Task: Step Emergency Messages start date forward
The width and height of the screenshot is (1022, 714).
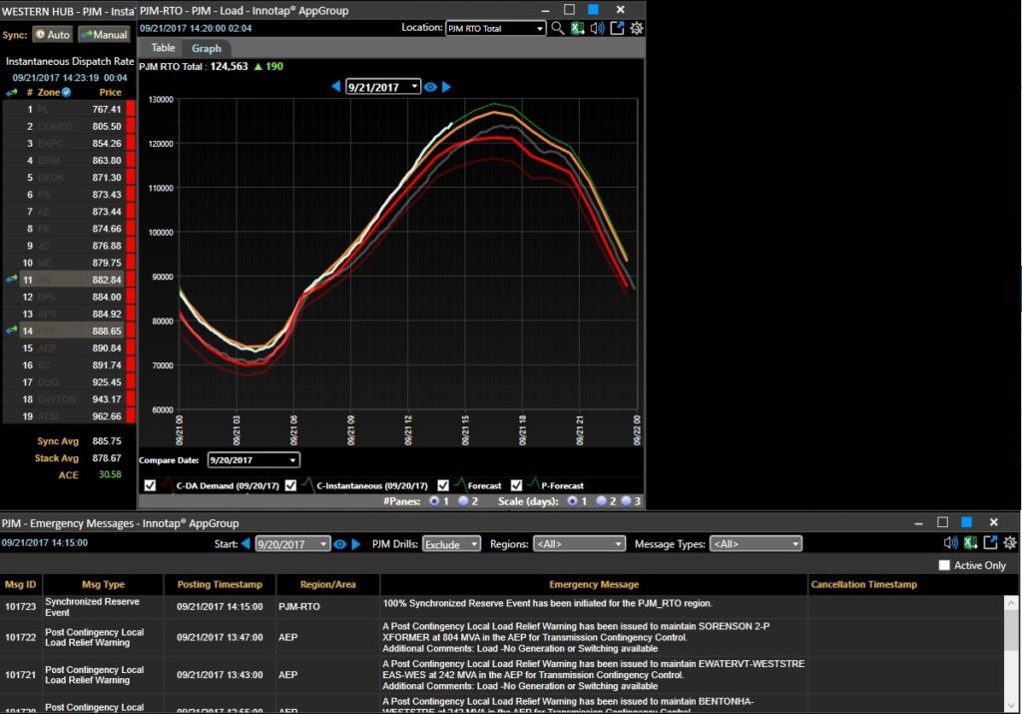Action: 356,543
